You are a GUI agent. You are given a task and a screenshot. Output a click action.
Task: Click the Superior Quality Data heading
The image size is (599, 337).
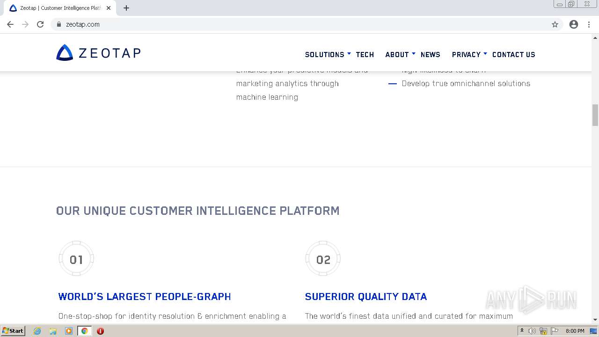[366, 297]
